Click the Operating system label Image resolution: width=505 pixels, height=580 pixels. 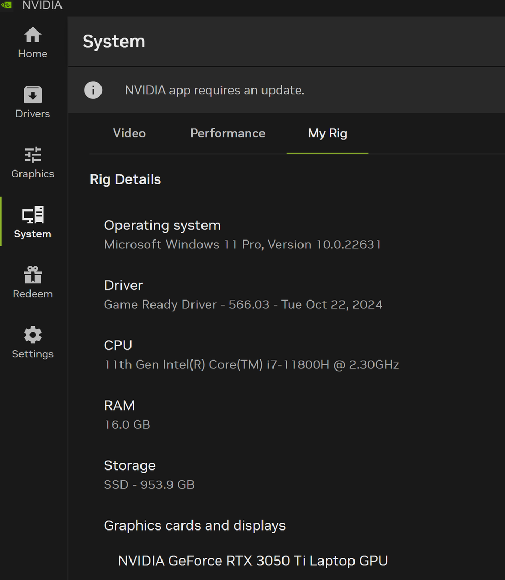(163, 225)
